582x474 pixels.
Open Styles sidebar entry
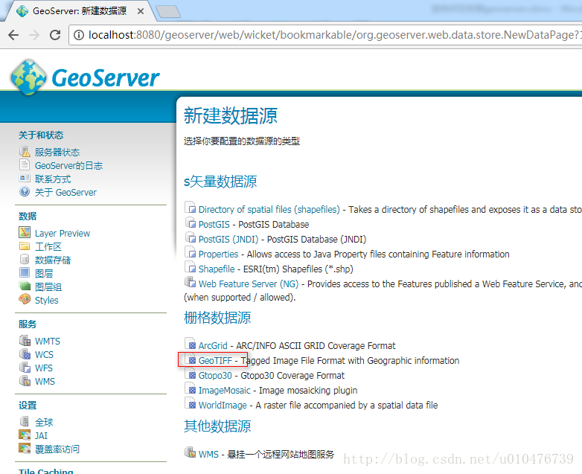pyautogui.click(x=46, y=301)
